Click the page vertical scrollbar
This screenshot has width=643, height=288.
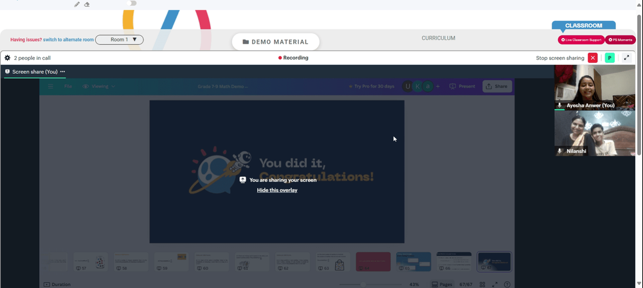pyautogui.click(x=640, y=84)
